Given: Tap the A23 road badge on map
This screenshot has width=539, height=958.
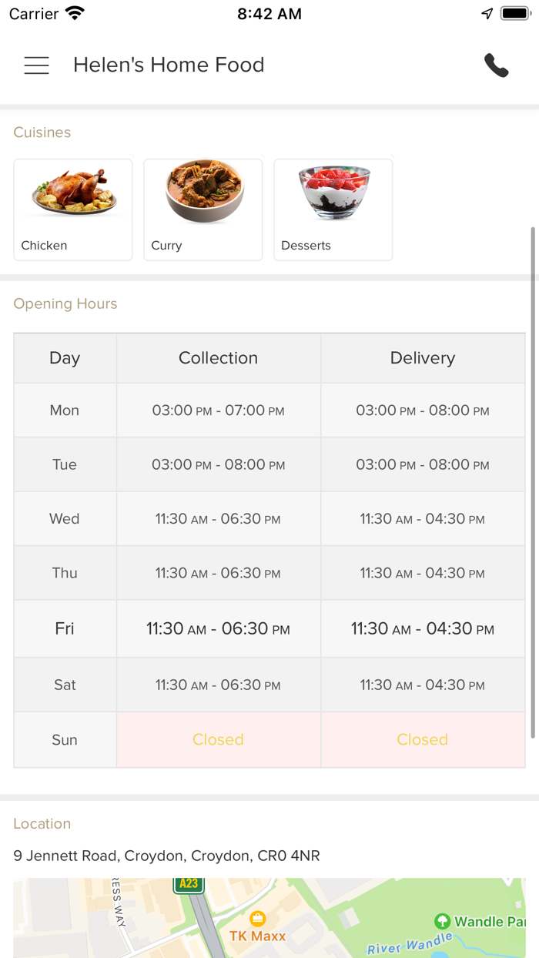Looking at the screenshot, I should pyautogui.click(x=189, y=884).
